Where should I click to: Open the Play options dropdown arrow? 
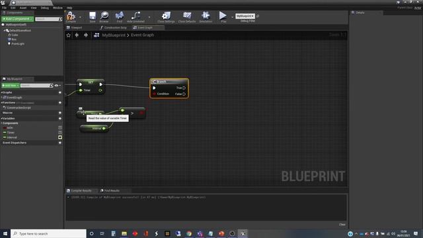click(x=232, y=17)
